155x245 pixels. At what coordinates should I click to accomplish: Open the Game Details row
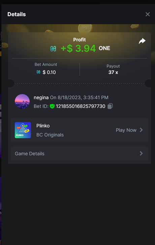click(x=80, y=154)
